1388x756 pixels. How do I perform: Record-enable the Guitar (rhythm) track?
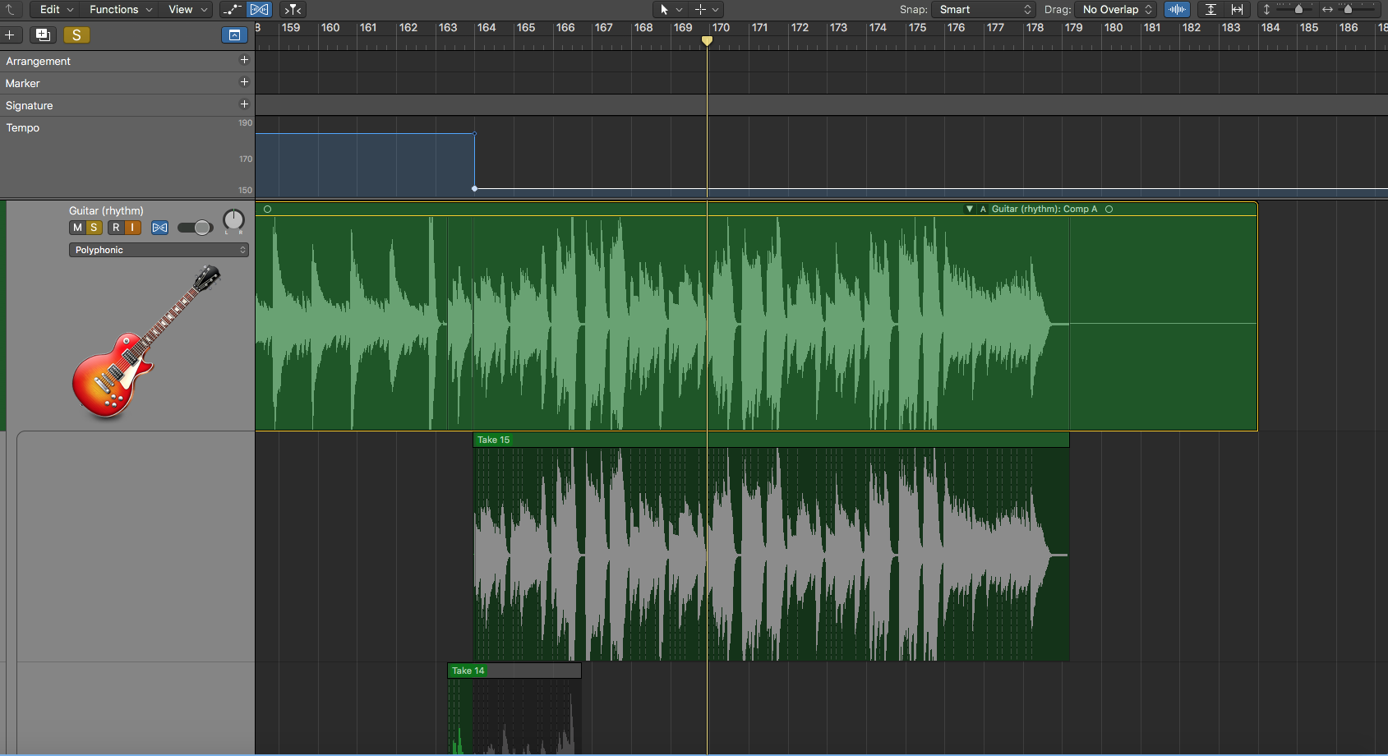pos(116,228)
